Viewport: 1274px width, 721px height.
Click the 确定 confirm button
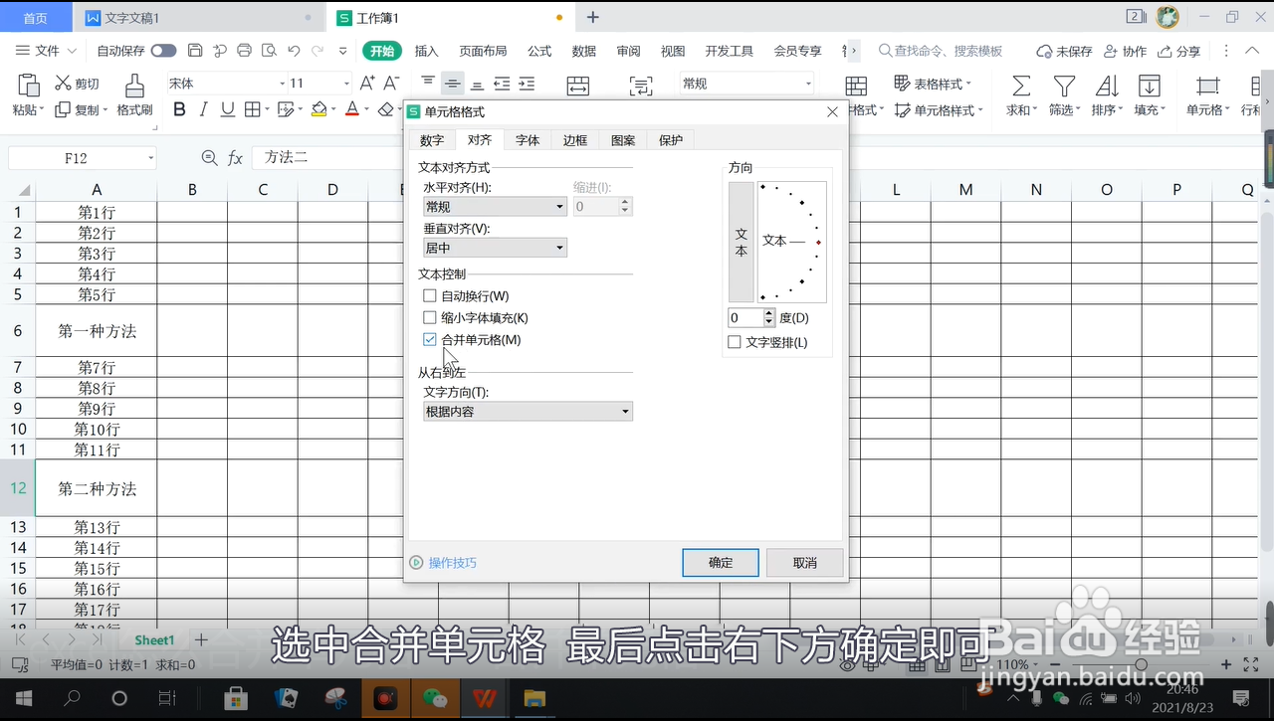point(720,563)
